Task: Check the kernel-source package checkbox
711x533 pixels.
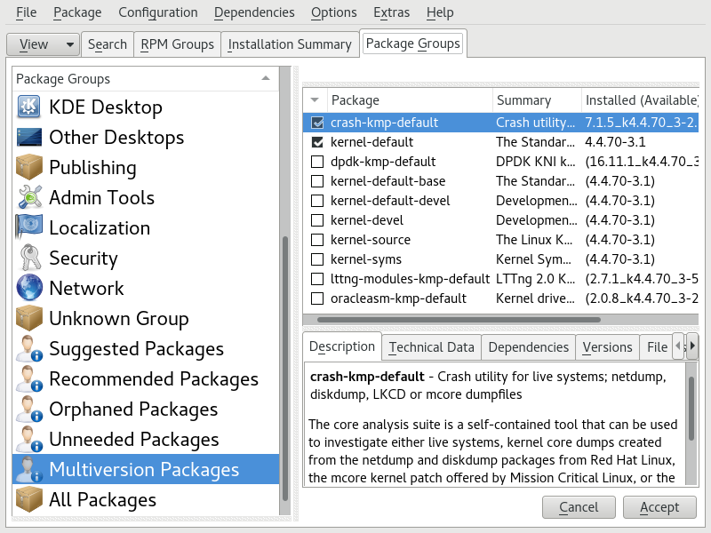Action: click(x=317, y=240)
